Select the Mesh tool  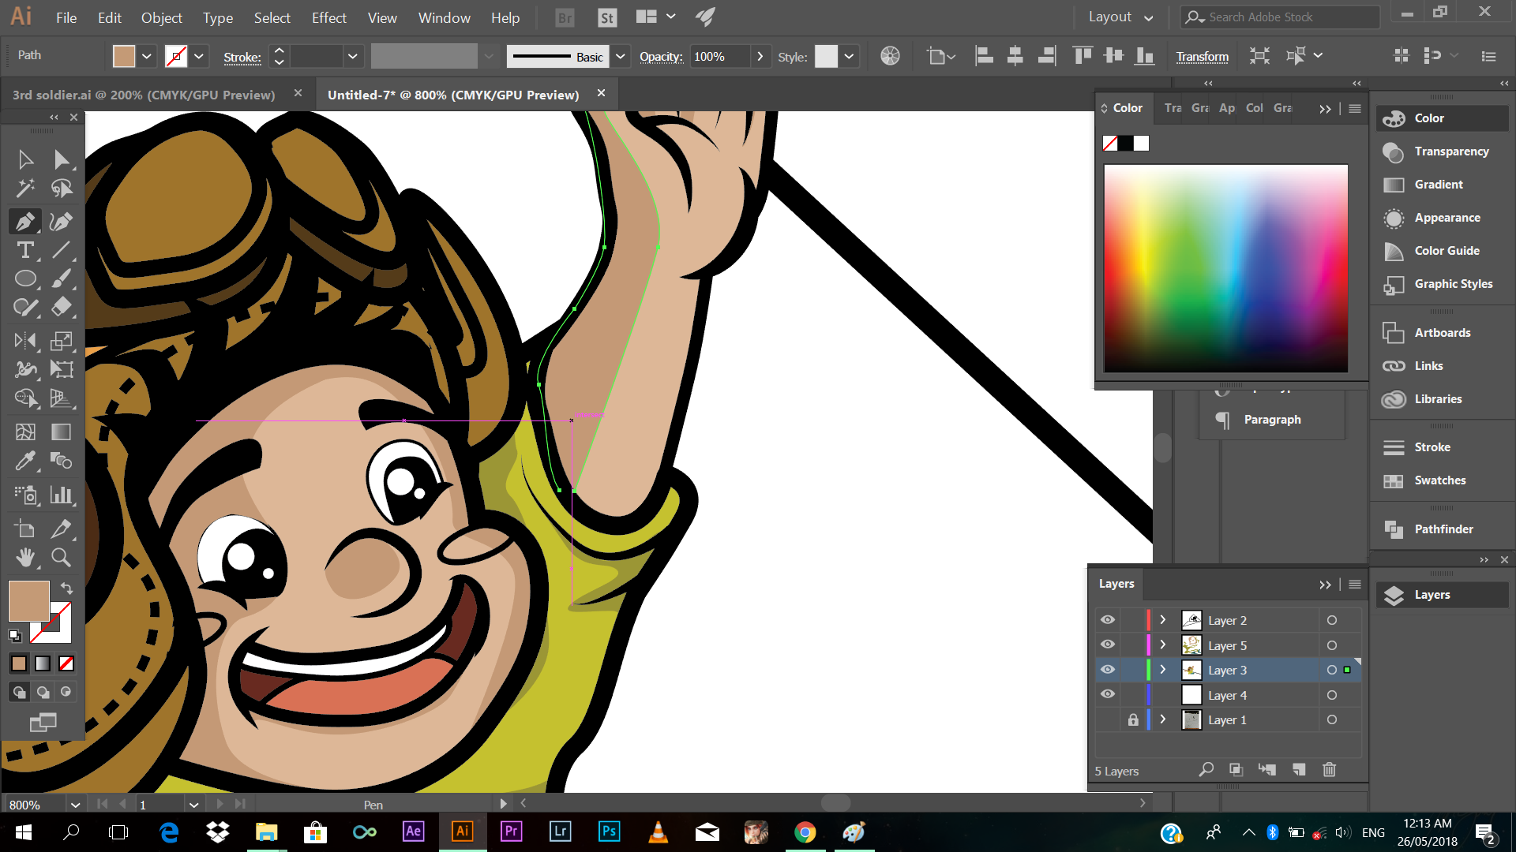(25, 432)
